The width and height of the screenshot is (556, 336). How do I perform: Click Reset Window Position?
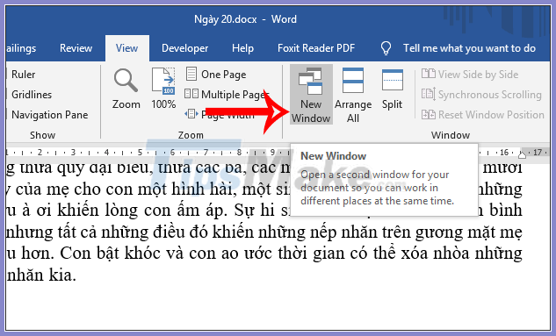tap(482, 115)
